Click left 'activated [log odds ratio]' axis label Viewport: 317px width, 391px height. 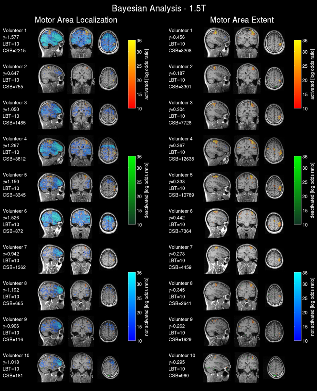pyautogui.click(x=146, y=74)
